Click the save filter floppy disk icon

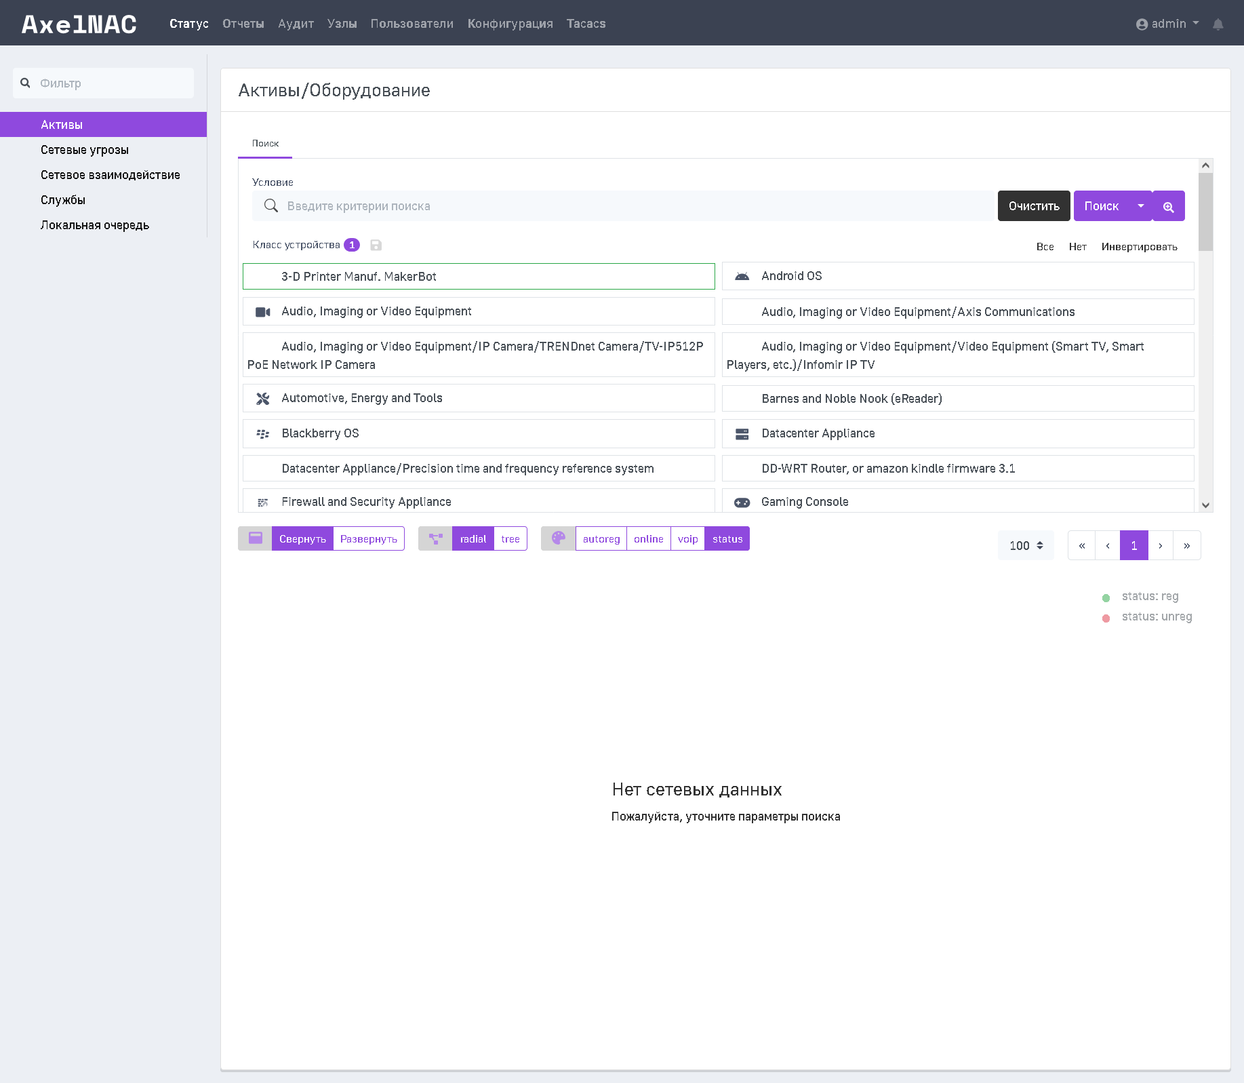(x=376, y=245)
